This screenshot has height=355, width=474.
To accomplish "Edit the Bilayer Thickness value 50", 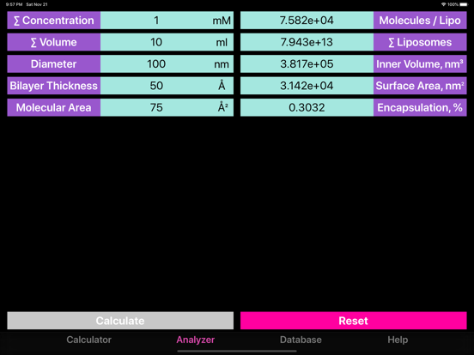I will pos(156,86).
